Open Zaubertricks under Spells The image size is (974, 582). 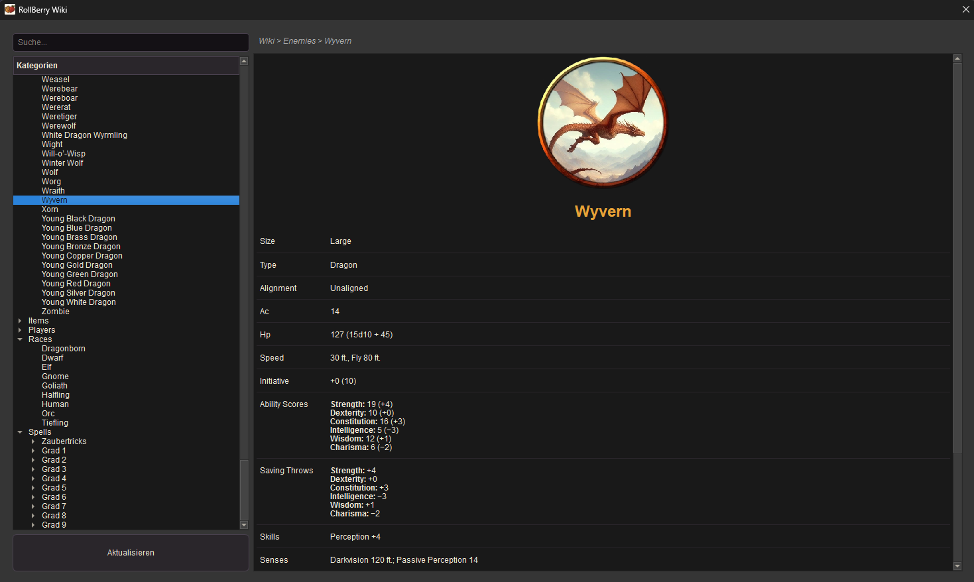[x=64, y=441]
